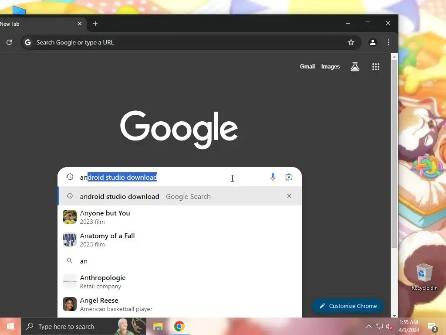
Task: Click the page vertical scrollbar thumb
Action: [x=394, y=154]
